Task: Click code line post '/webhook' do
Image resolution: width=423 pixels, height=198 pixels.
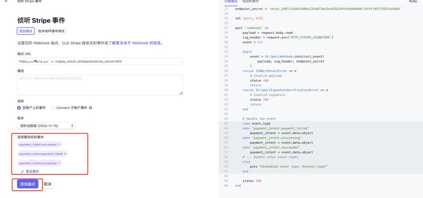Action: [x=252, y=28]
